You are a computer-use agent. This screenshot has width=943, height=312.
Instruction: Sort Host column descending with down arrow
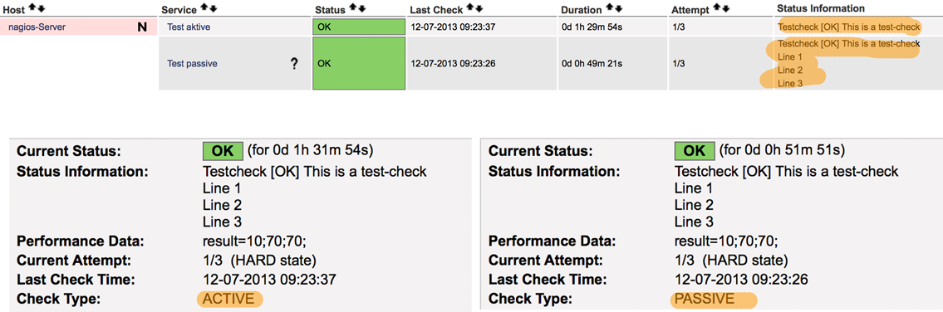tap(40, 9)
